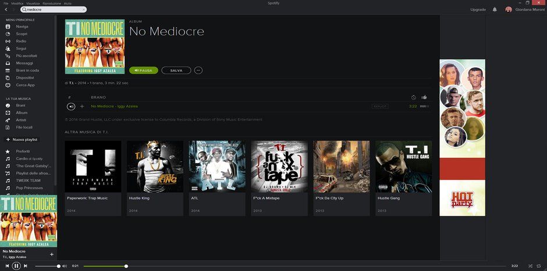The image size is (547, 271).
Task: Add No Mediocre track with the plus icon
Action: pos(82,106)
